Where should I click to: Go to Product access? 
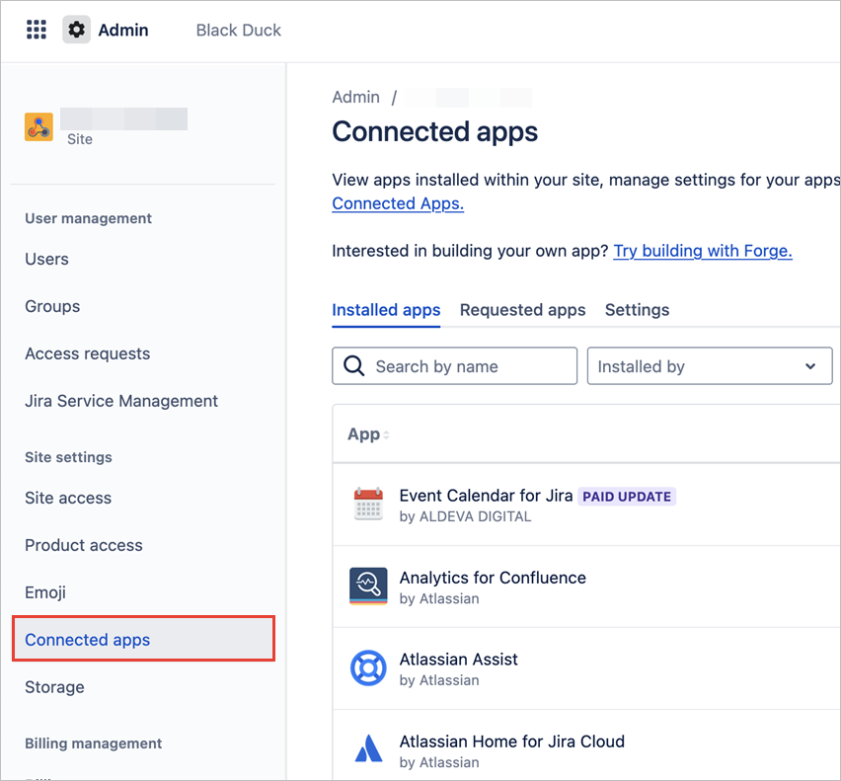[84, 545]
